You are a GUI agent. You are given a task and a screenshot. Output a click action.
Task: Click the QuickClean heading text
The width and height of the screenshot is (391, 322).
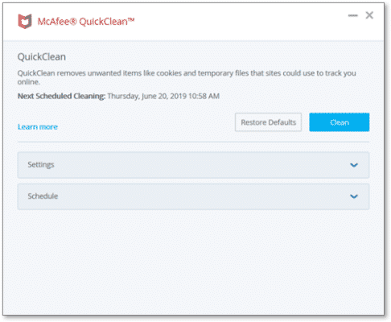pos(42,57)
